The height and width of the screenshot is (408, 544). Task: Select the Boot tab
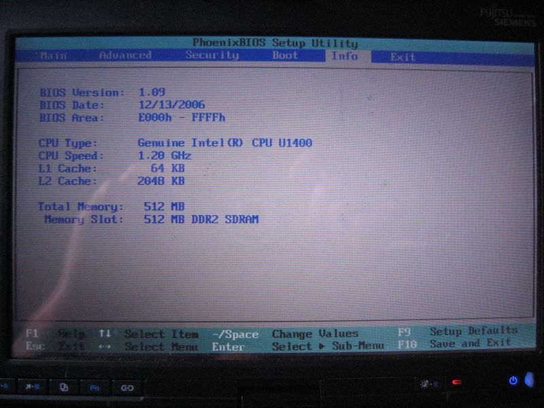[x=285, y=56]
